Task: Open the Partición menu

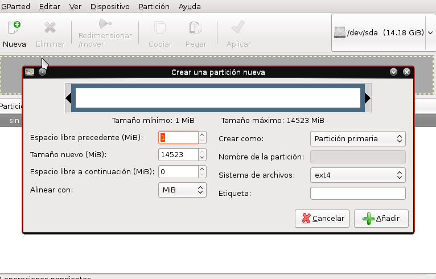Action: pyautogui.click(x=154, y=7)
